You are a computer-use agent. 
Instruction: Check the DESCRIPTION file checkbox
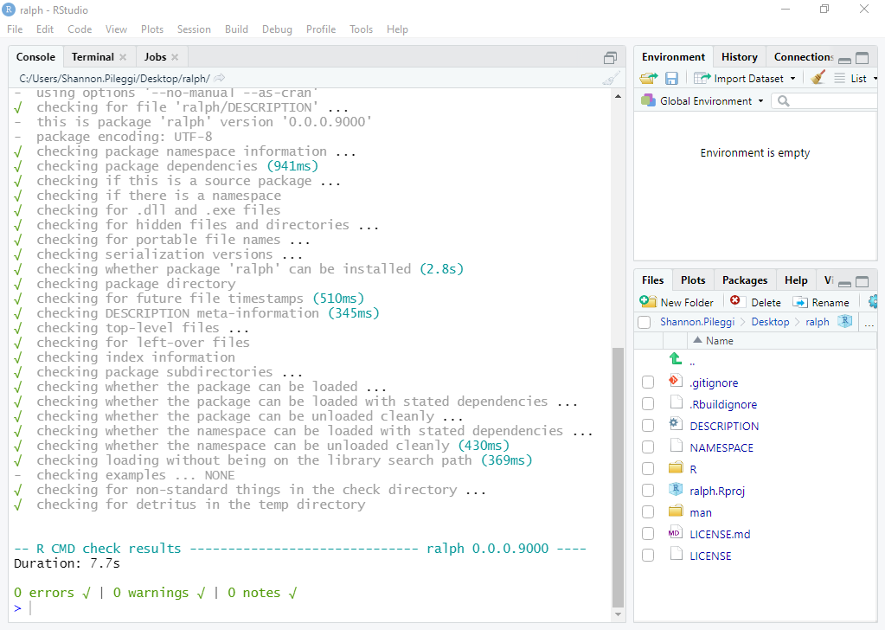click(x=648, y=426)
